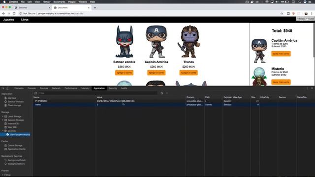
Task: Select the items cookie row
Action: coord(174,105)
